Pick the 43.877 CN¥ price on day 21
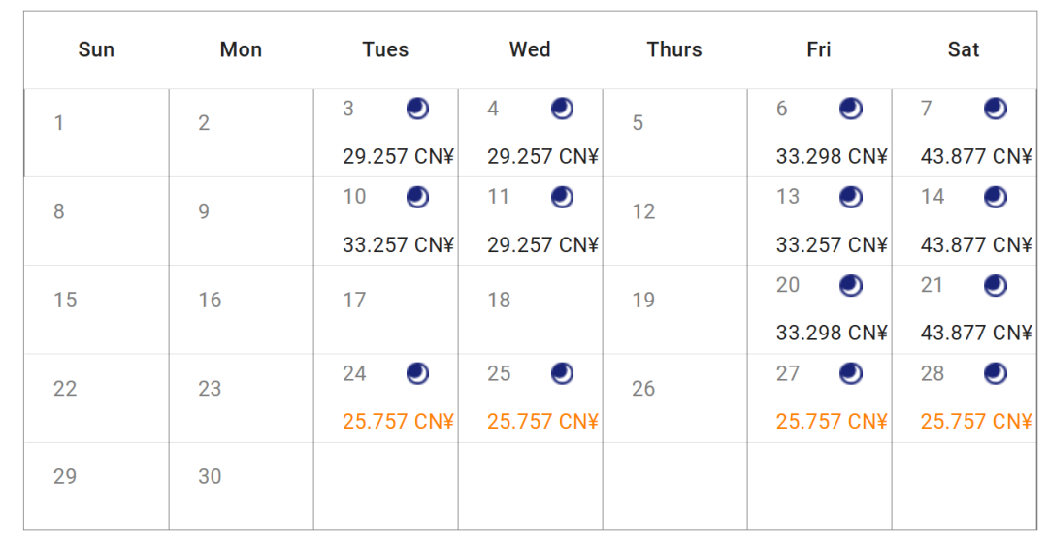 pos(975,333)
